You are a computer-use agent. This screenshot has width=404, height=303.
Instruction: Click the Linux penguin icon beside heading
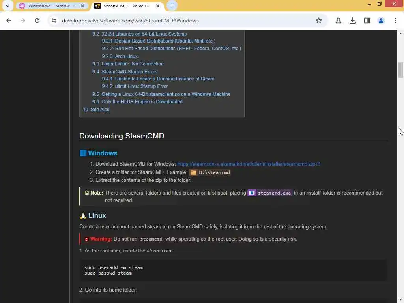tap(83, 216)
